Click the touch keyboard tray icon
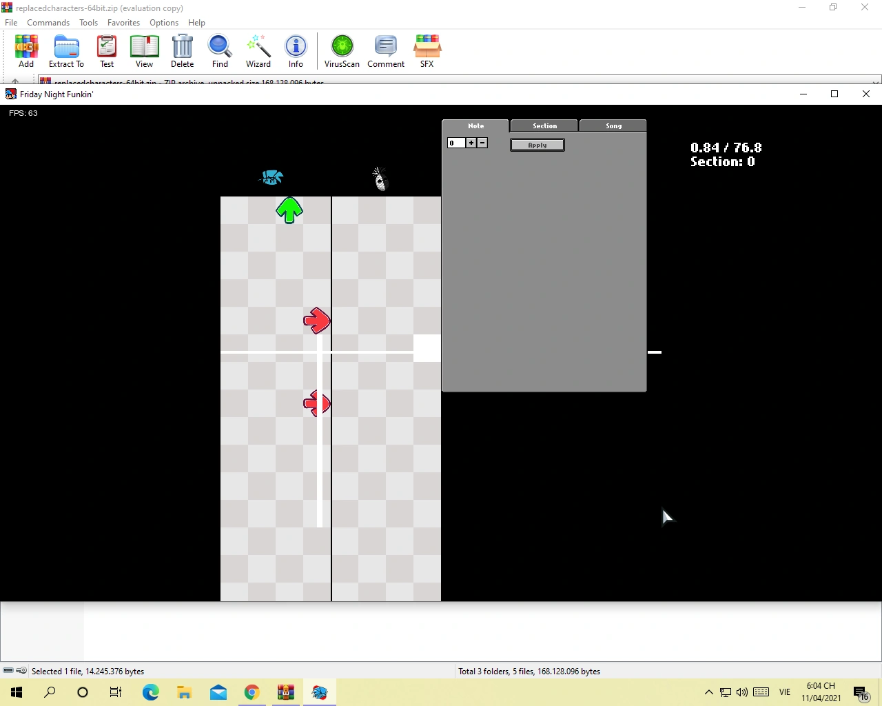Screen dimensions: 882x706 pyautogui.click(x=761, y=692)
